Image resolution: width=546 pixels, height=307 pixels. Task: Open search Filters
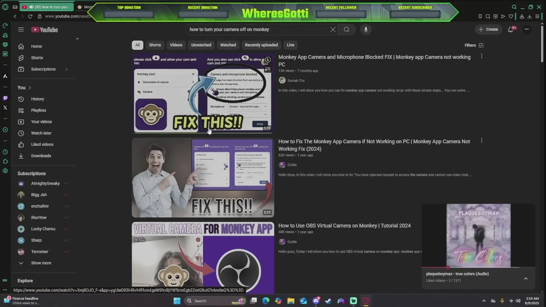pos(474,45)
